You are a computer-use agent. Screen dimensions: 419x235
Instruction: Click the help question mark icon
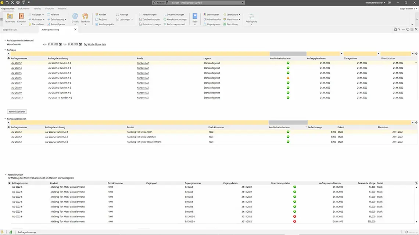[x=399, y=29]
